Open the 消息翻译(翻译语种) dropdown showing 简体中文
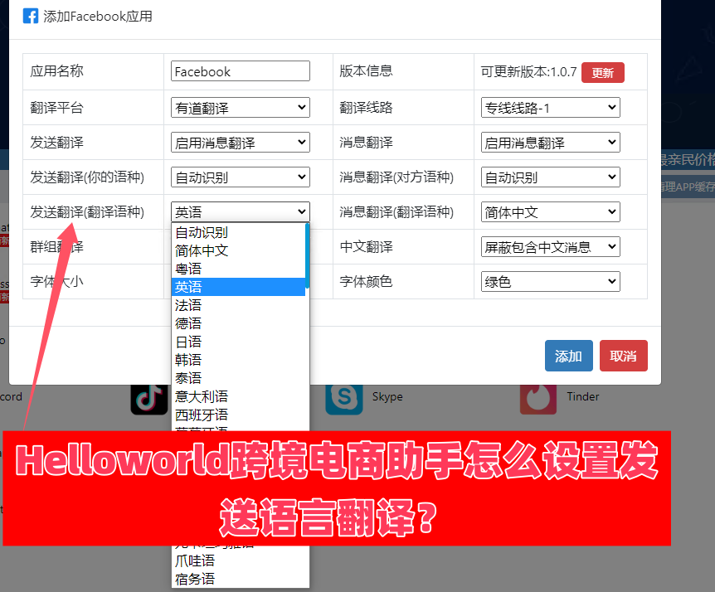715x592 pixels. click(x=551, y=212)
